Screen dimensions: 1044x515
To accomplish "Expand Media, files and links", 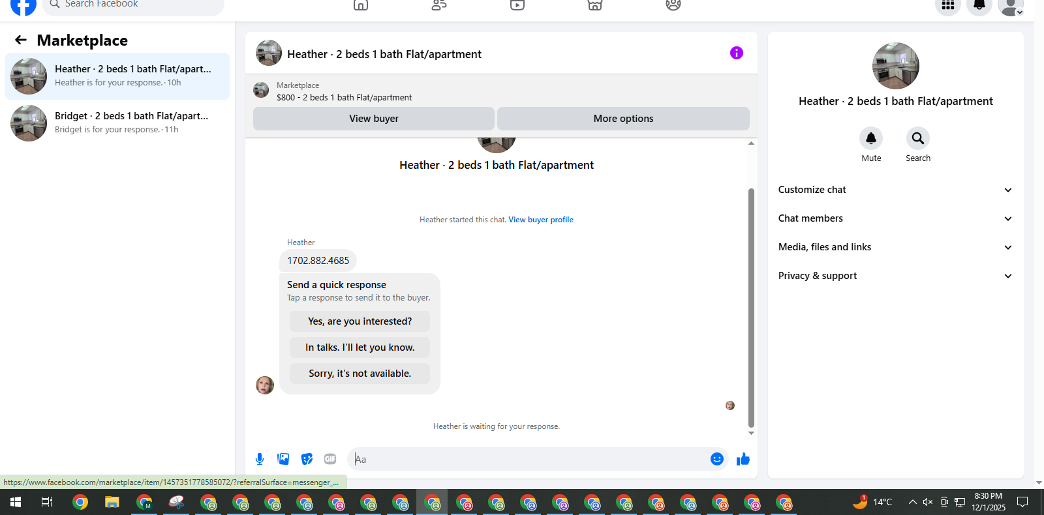I will pyautogui.click(x=896, y=247).
